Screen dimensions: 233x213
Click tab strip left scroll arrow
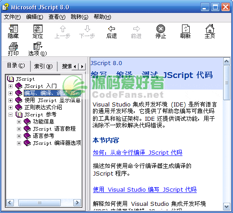click(x=75, y=66)
